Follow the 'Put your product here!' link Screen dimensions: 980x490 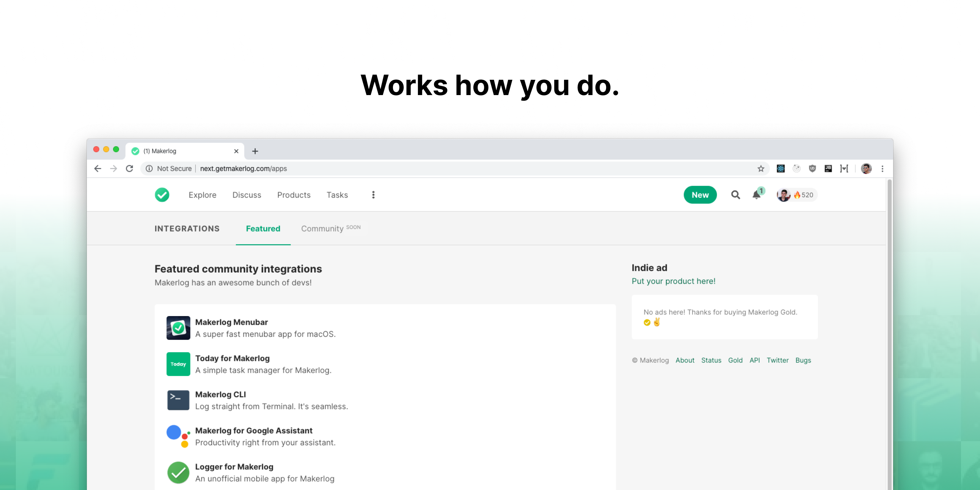[673, 281]
